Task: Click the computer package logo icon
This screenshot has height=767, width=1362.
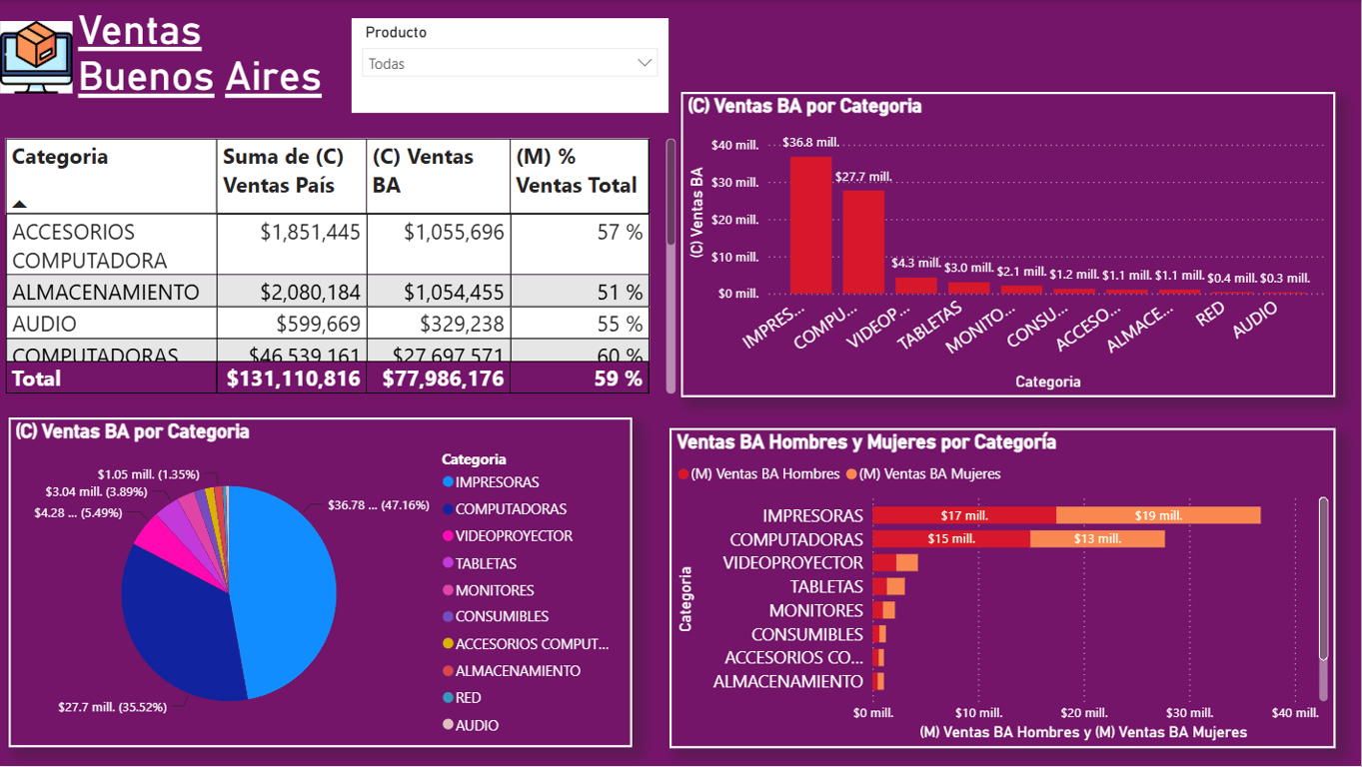Action: tap(37, 57)
